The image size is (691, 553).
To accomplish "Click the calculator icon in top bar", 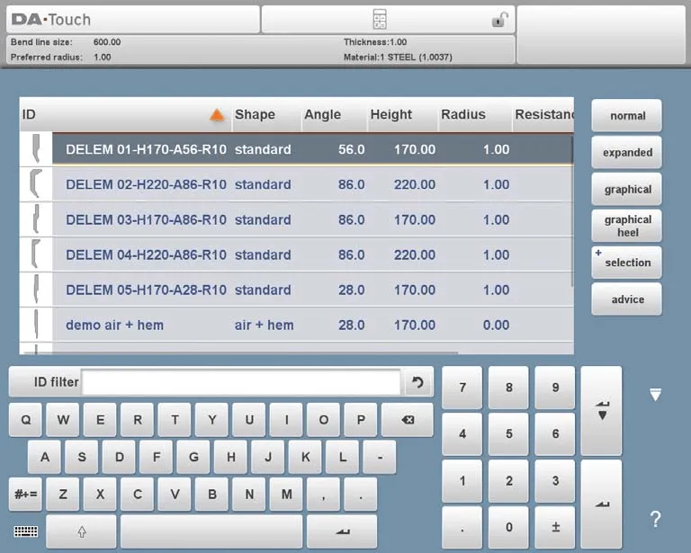I will (x=380, y=20).
